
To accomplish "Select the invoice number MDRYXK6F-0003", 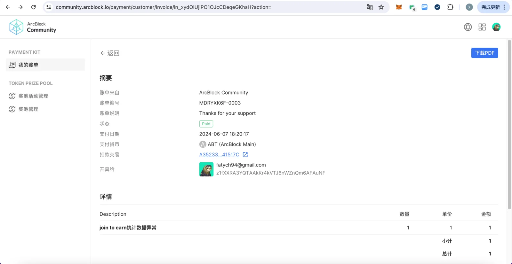I will [x=220, y=103].
